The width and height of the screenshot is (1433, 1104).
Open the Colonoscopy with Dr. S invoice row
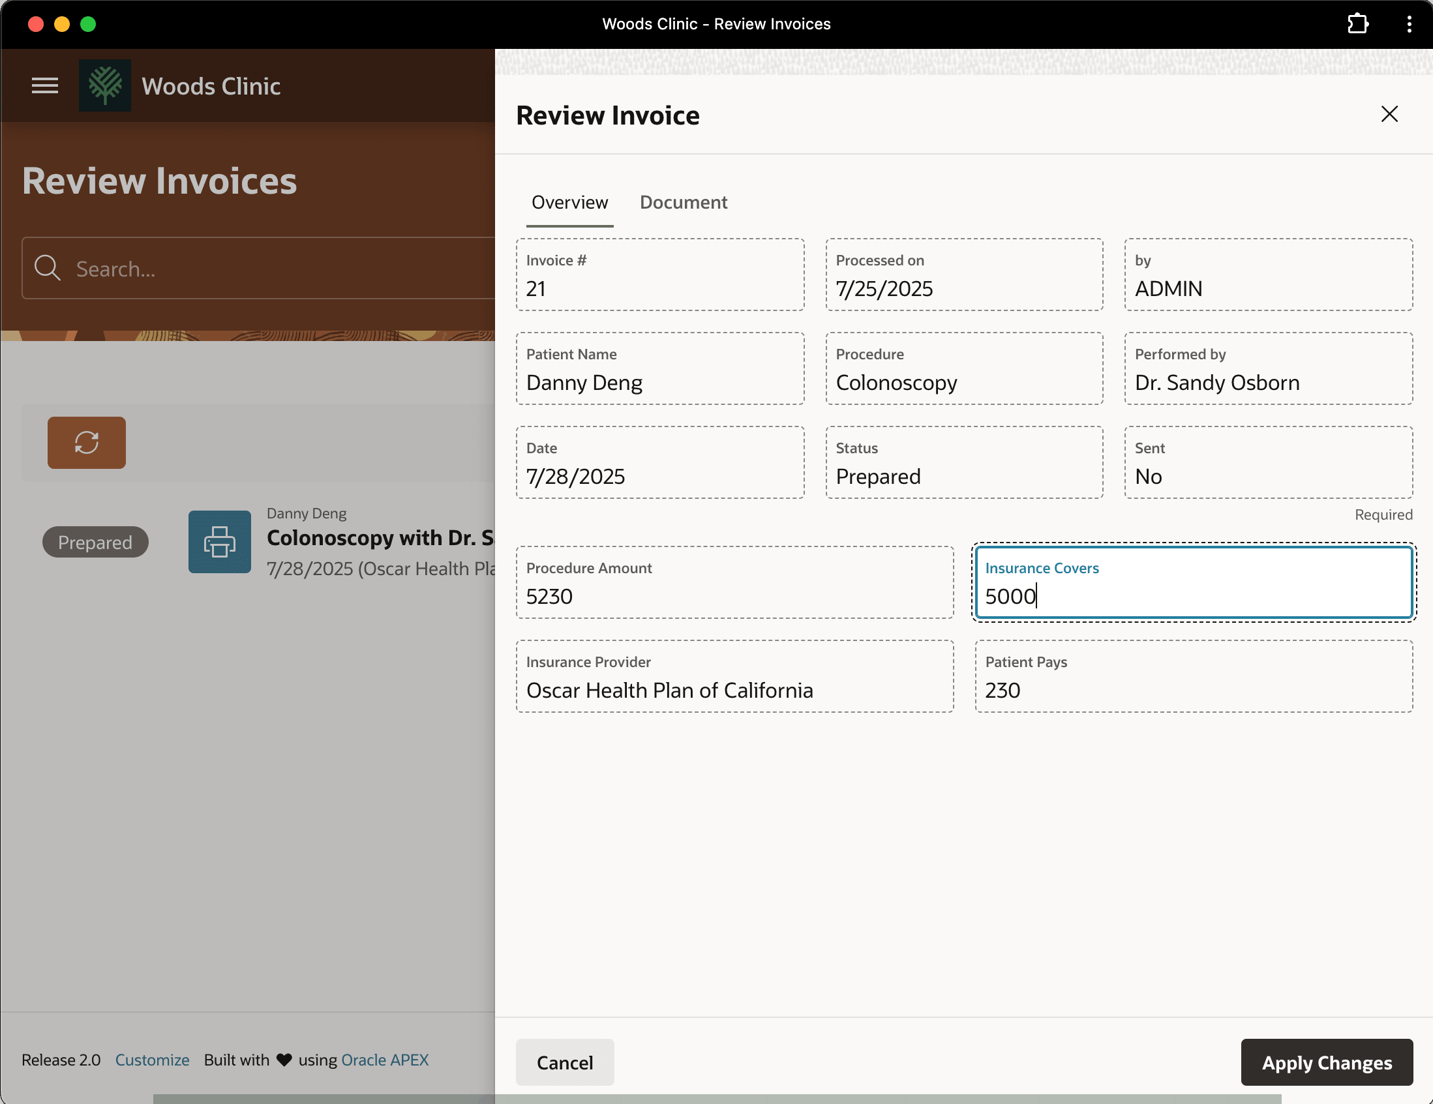tap(380, 537)
